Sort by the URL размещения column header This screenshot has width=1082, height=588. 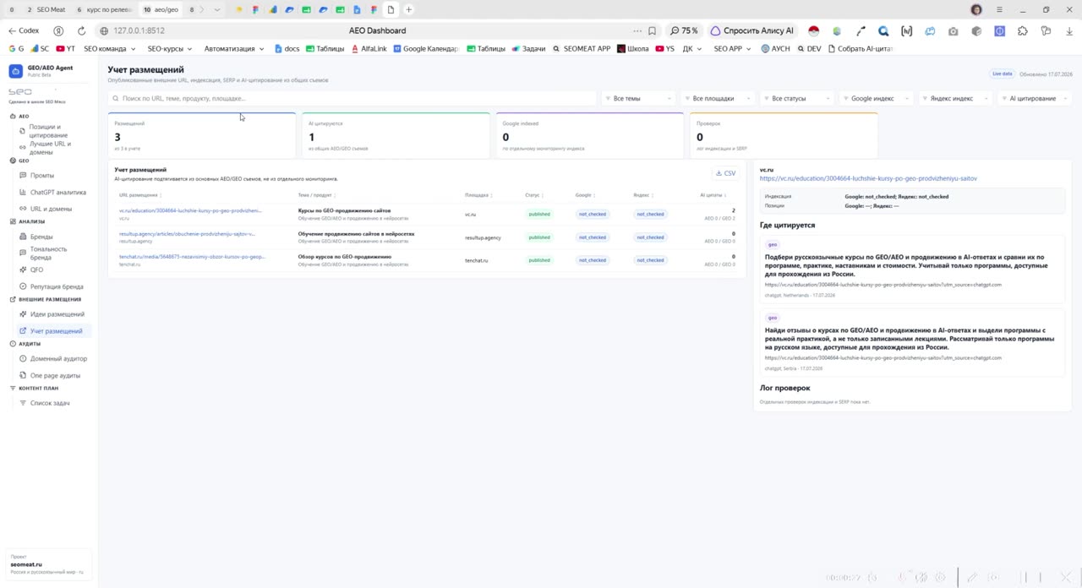pos(139,195)
